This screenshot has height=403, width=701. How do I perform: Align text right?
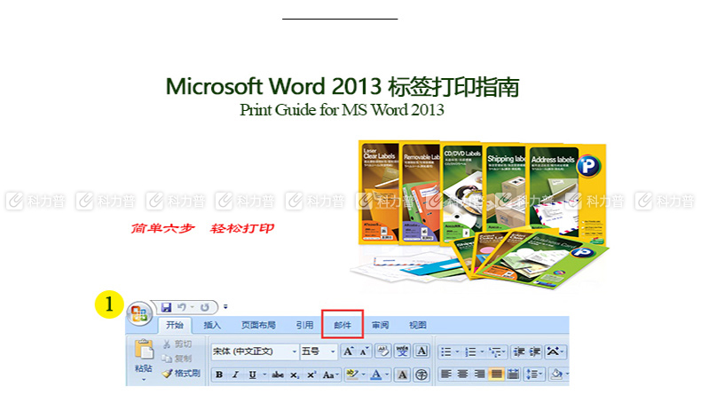(479, 374)
